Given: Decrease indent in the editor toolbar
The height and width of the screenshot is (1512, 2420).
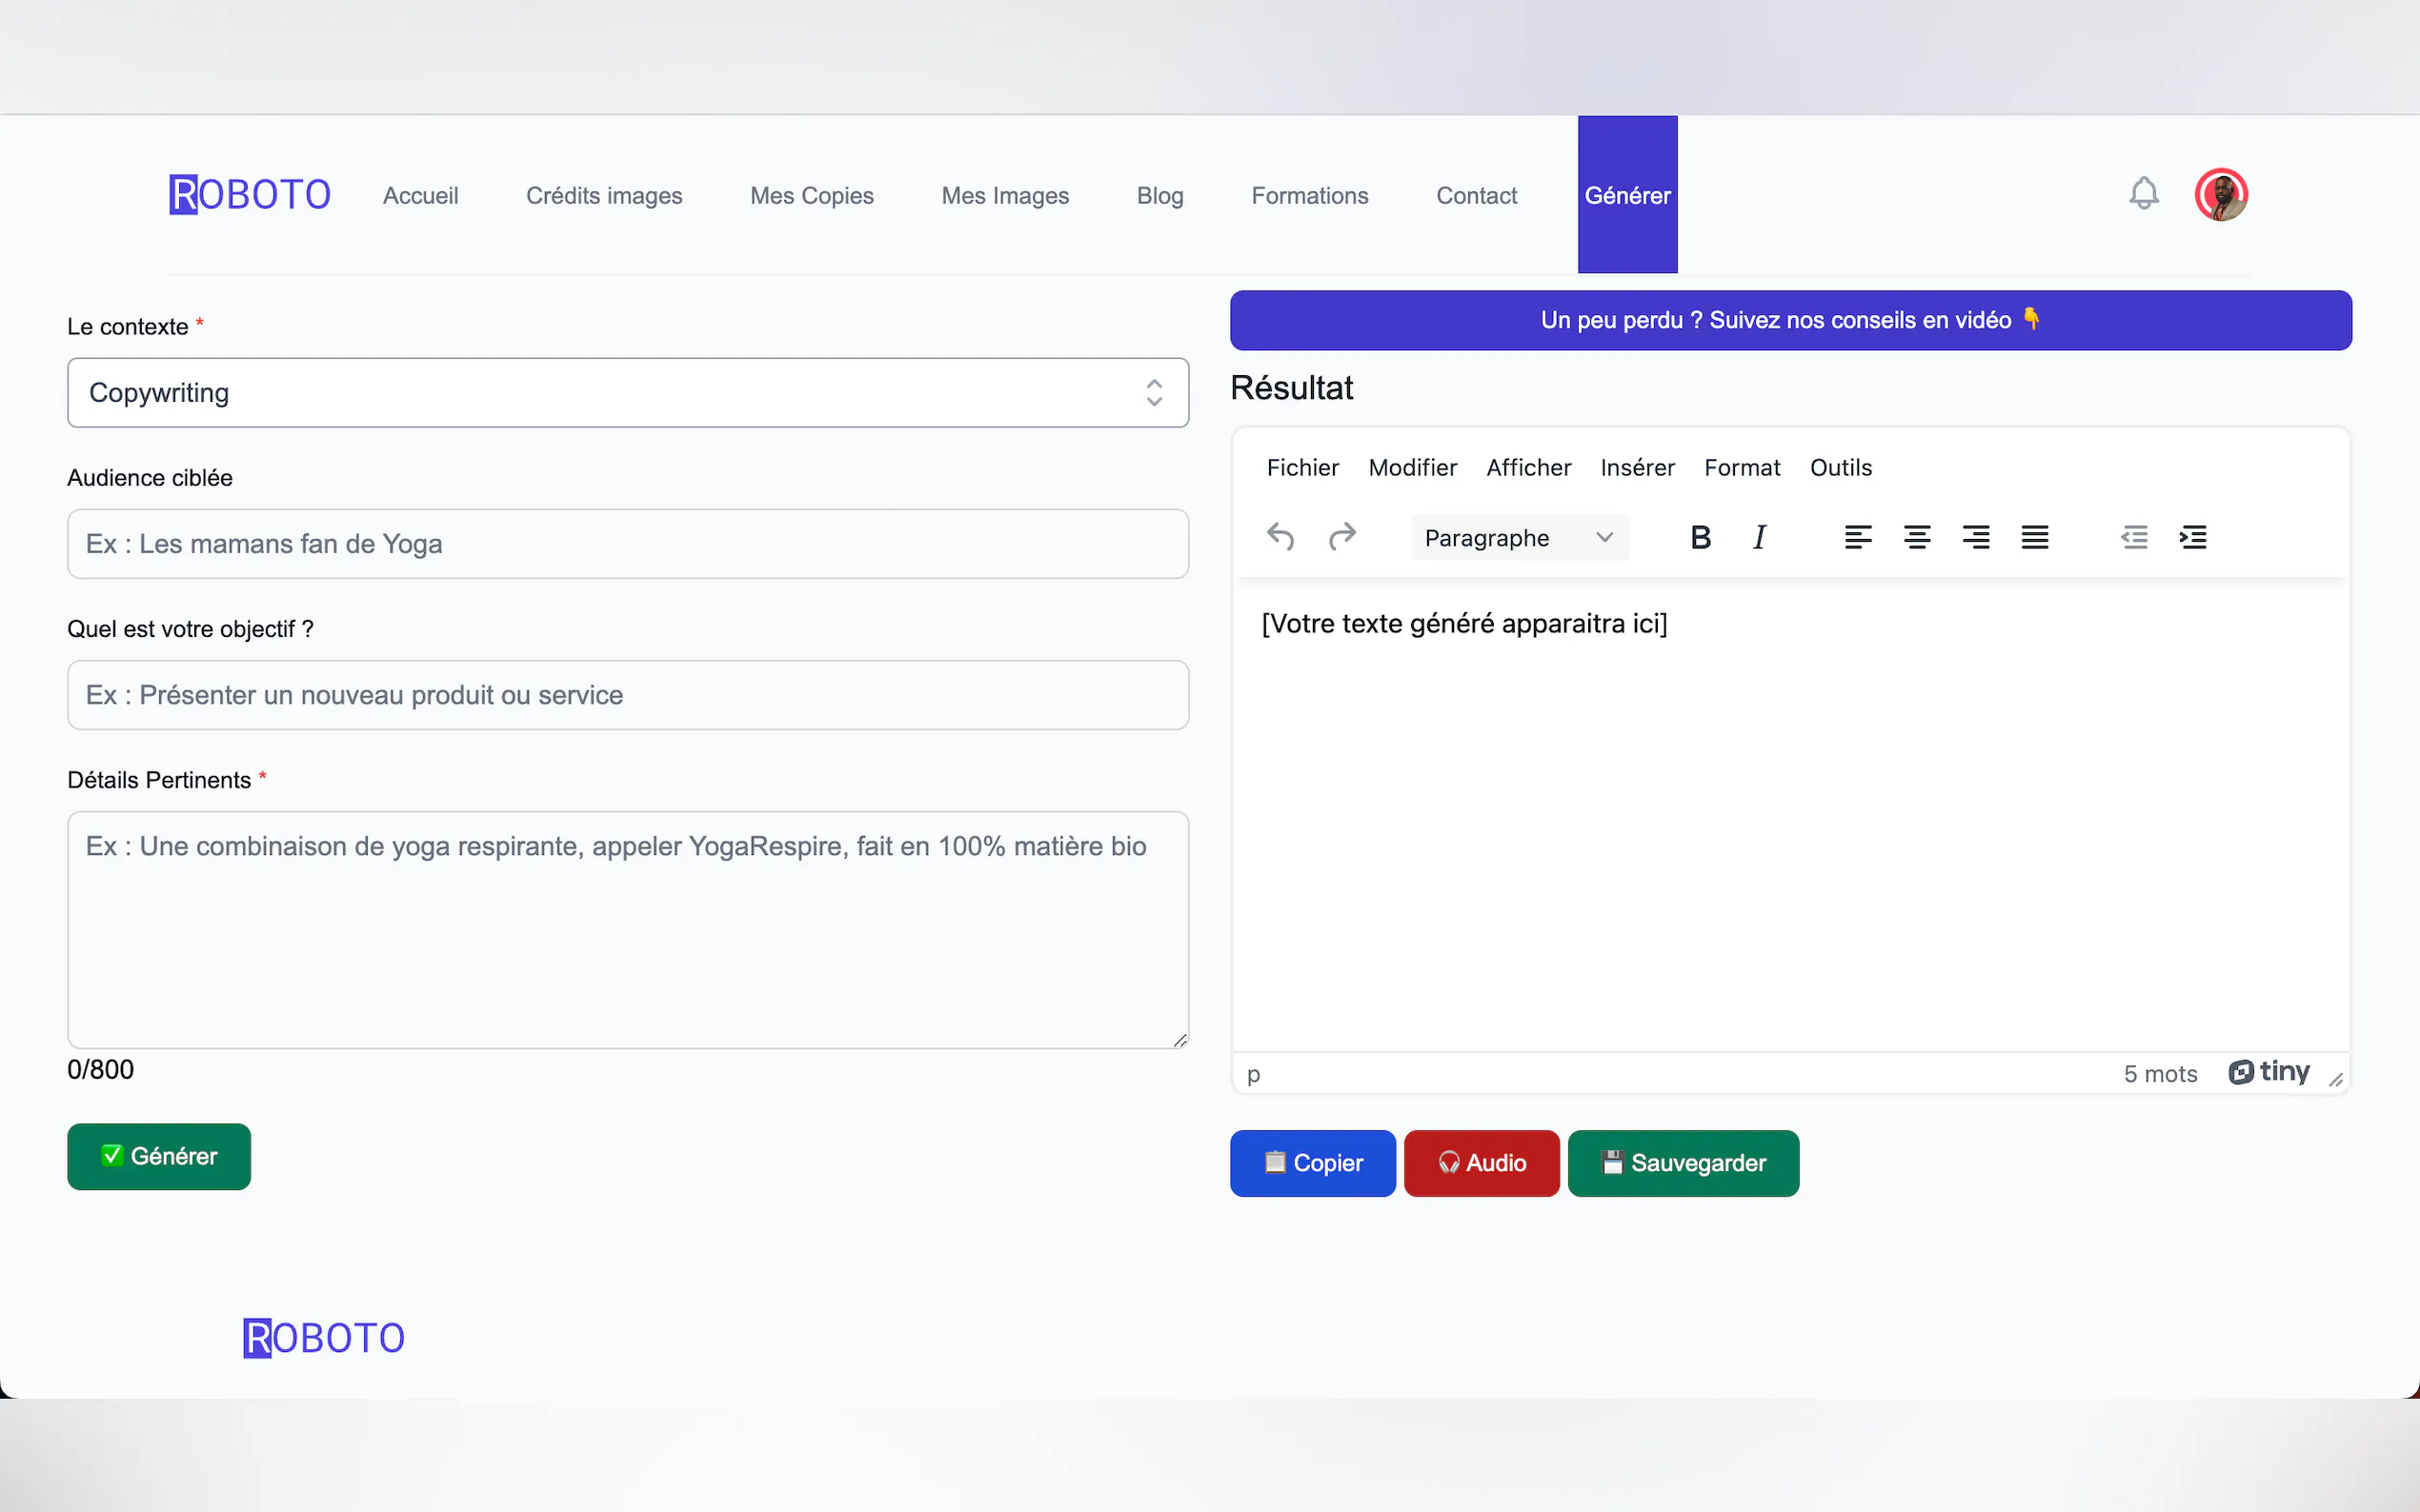Looking at the screenshot, I should click(2133, 537).
